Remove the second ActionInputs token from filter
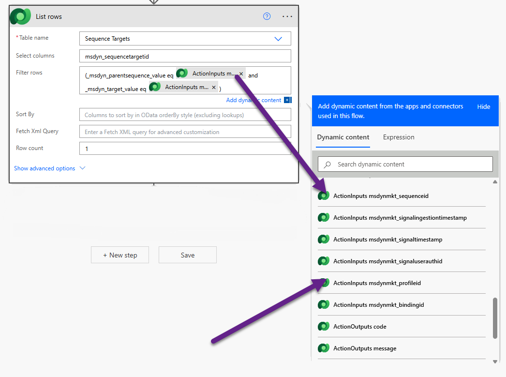This screenshot has width=506, height=377. (x=214, y=88)
